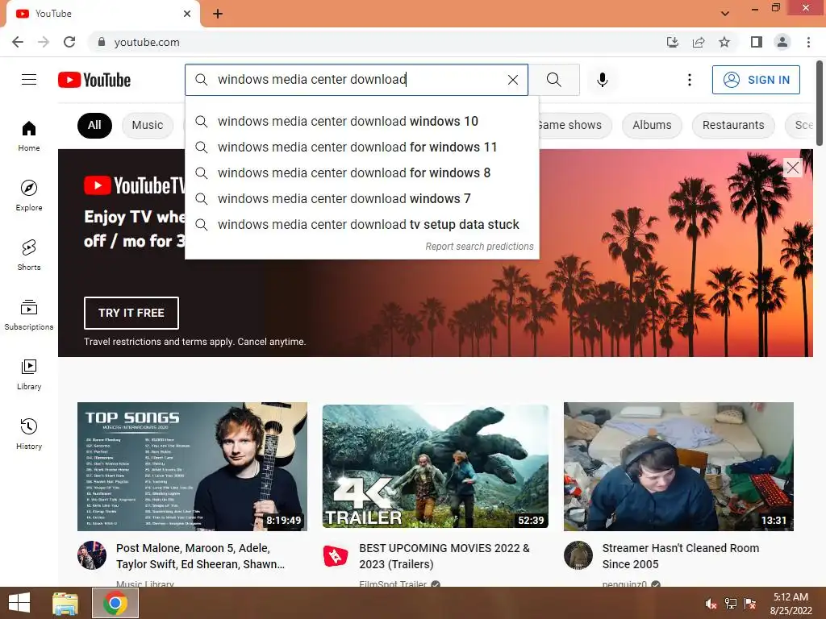Click the YouTube logo
Viewport: 826px width, 619px height.
pyautogui.click(x=94, y=80)
